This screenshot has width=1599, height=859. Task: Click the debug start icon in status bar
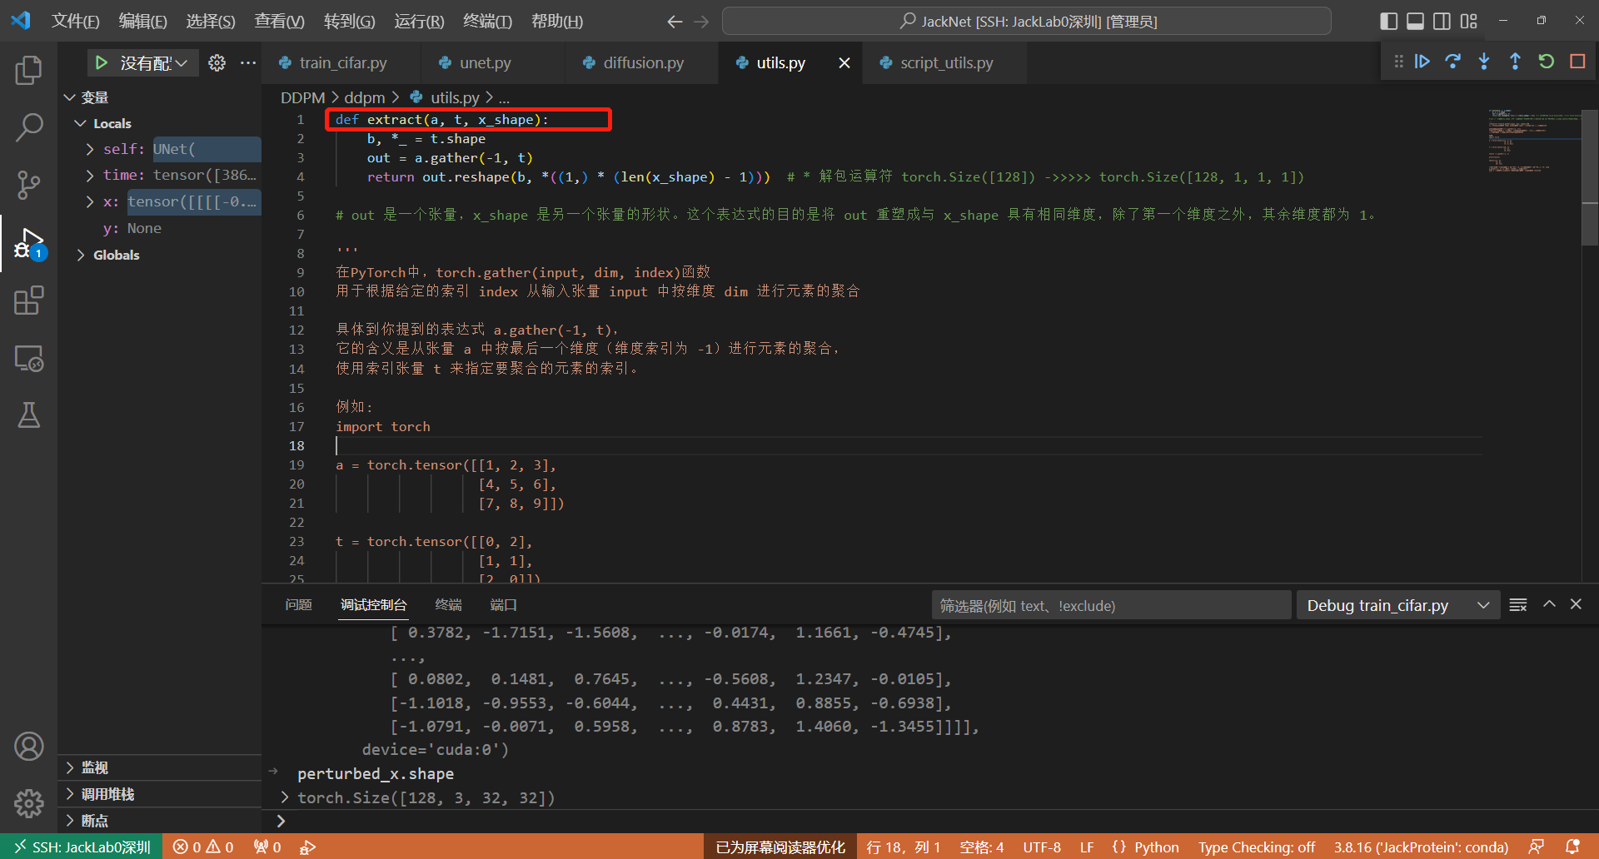pos(307,847)
